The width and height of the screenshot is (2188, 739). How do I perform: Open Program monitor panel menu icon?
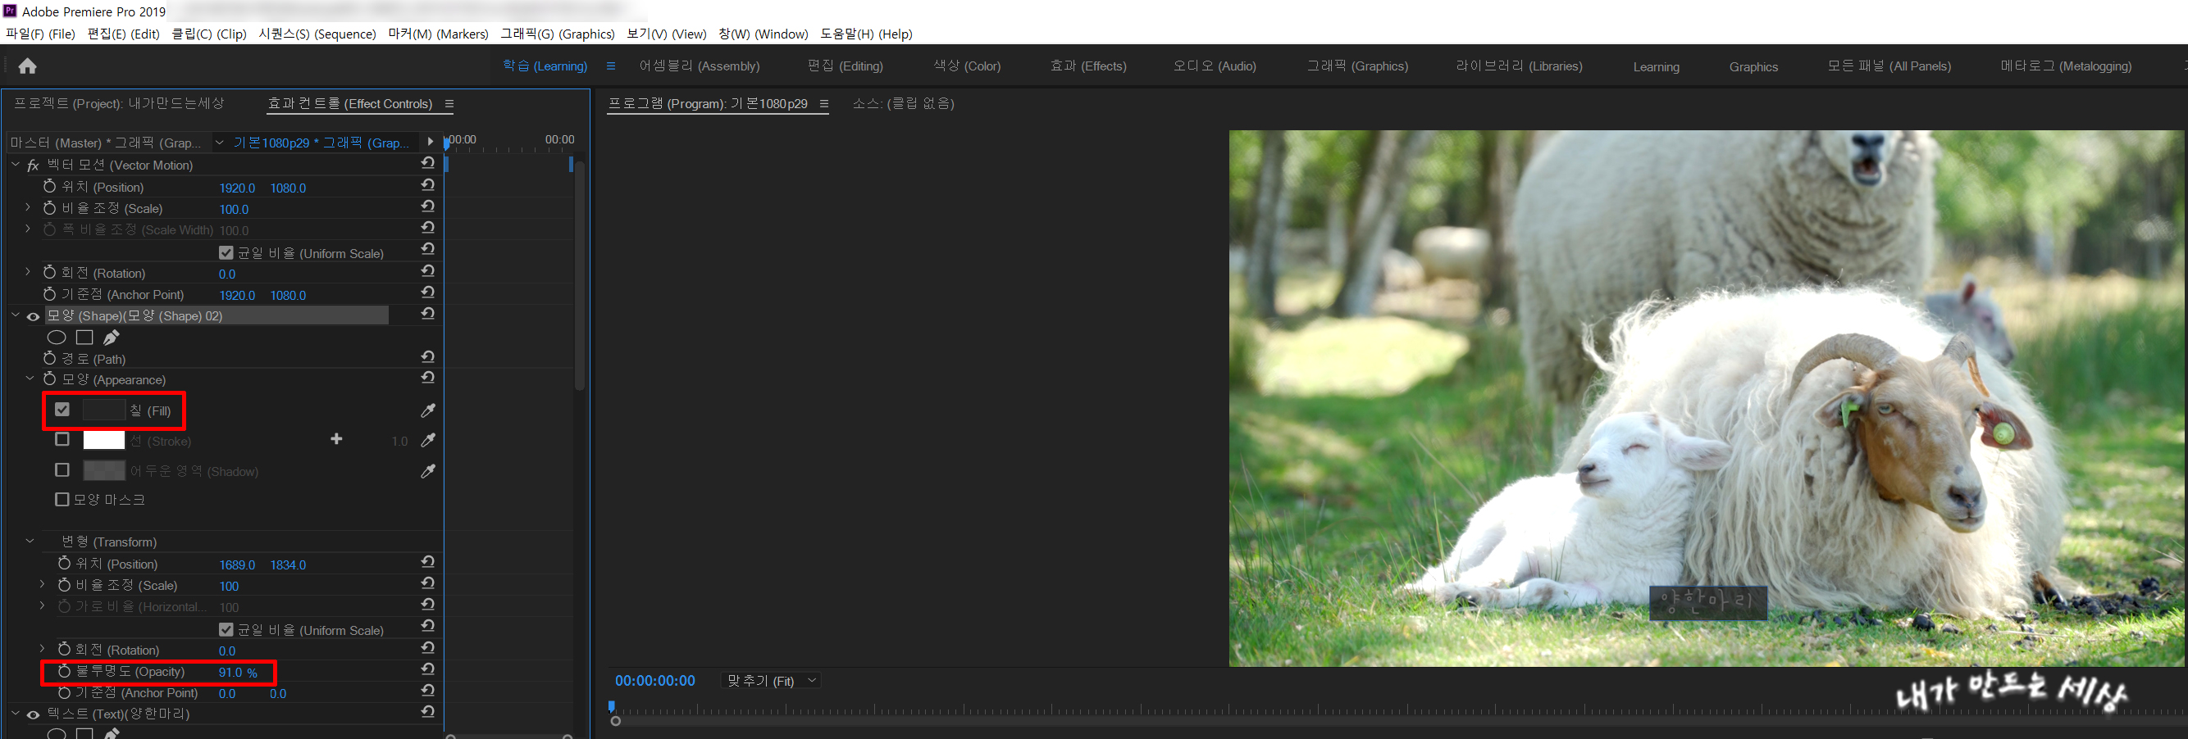coord(824,103)
